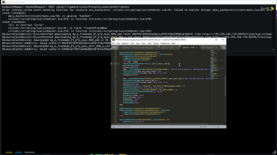Viewport: 277px width, 155px height.
Task: Open the tab list dropdown arrow
Action: point(224,47)
